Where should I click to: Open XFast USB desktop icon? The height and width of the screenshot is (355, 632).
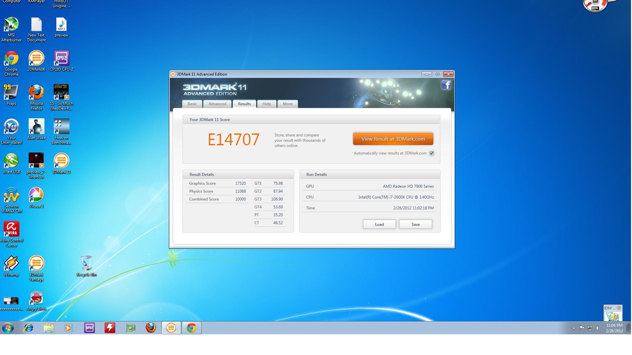[x=11, y=163]
